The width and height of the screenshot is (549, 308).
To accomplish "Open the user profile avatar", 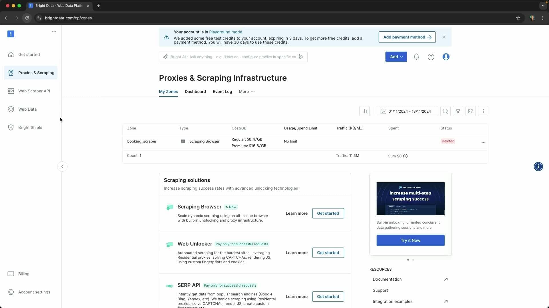I will click(x=446, y=57).
